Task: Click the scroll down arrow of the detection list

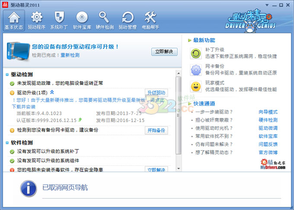Action: click(x=179, y=168)
